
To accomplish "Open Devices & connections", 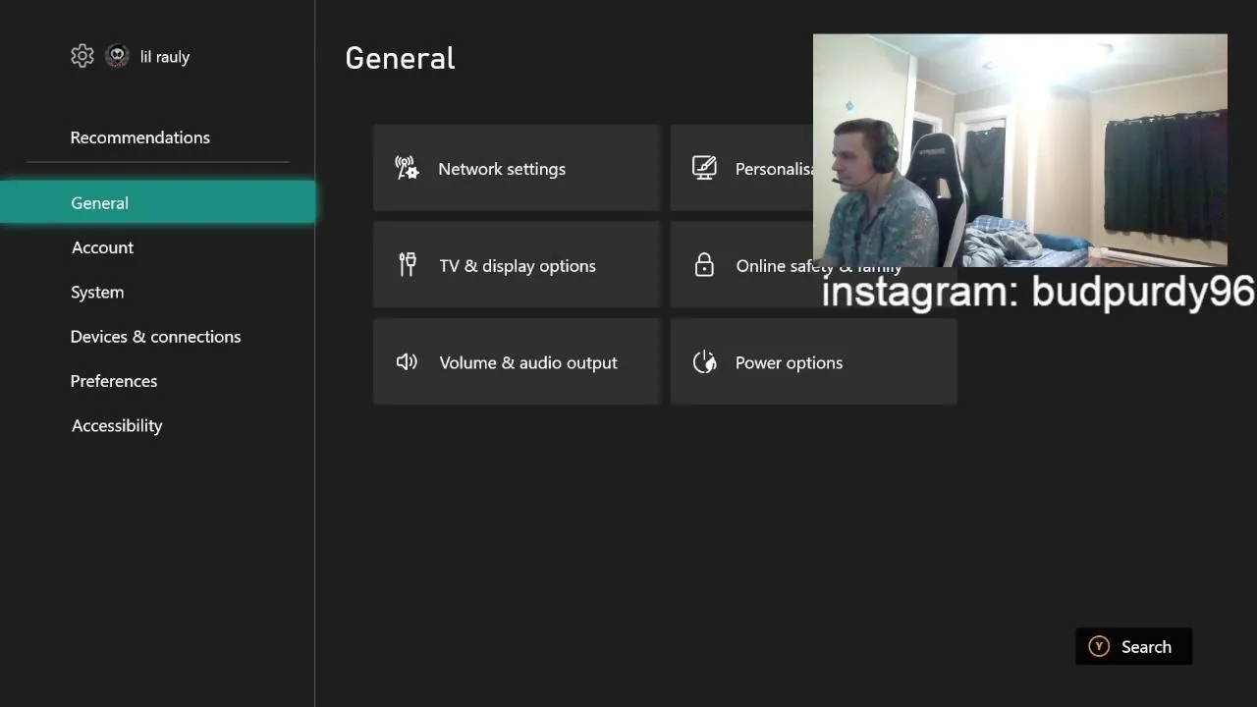I will [157, 336].
